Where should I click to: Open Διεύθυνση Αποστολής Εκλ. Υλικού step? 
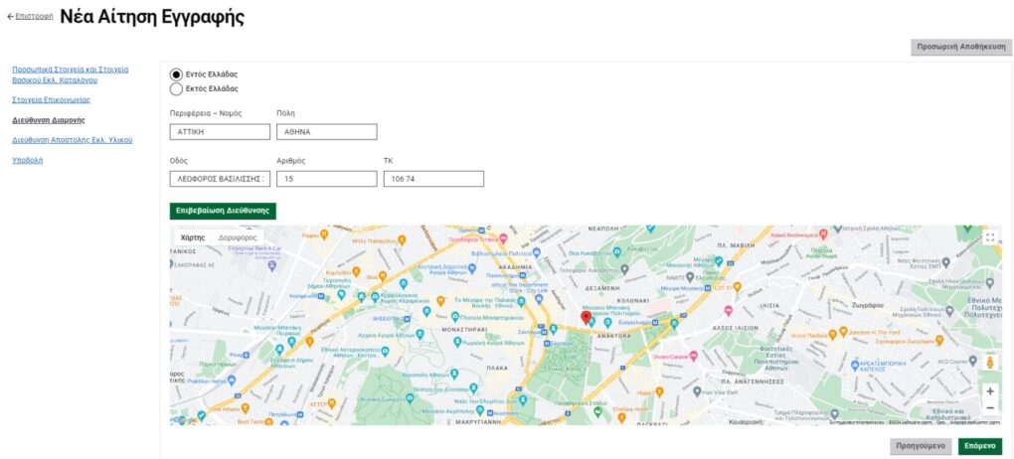click(73, 139)
